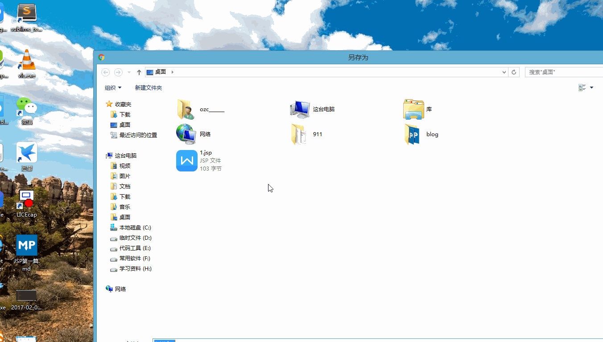Select the 911 folder icon
The width and height of the screenshot is (603, 342).
(298, 134)
